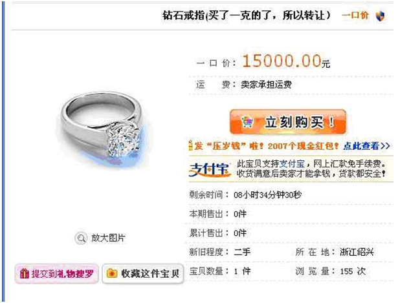400x303 pixels.
Task: Click the shield icon beside 一口价
Action: (381, 16)
